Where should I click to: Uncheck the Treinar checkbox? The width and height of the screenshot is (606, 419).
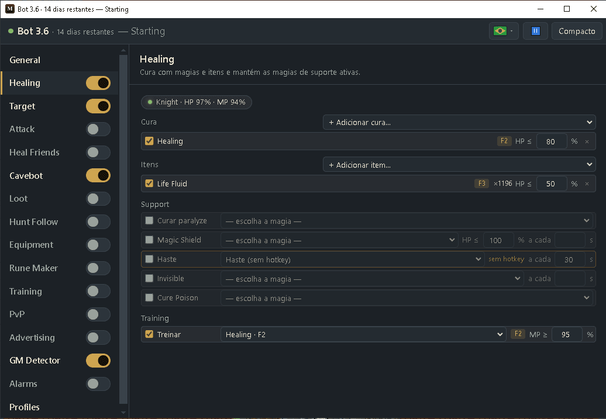click(149, 334)
